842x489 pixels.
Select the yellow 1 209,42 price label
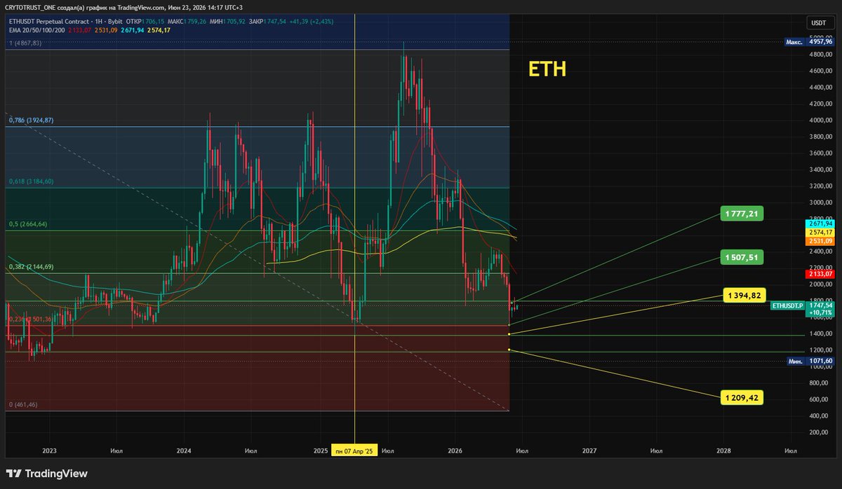(x=742, y=397)
